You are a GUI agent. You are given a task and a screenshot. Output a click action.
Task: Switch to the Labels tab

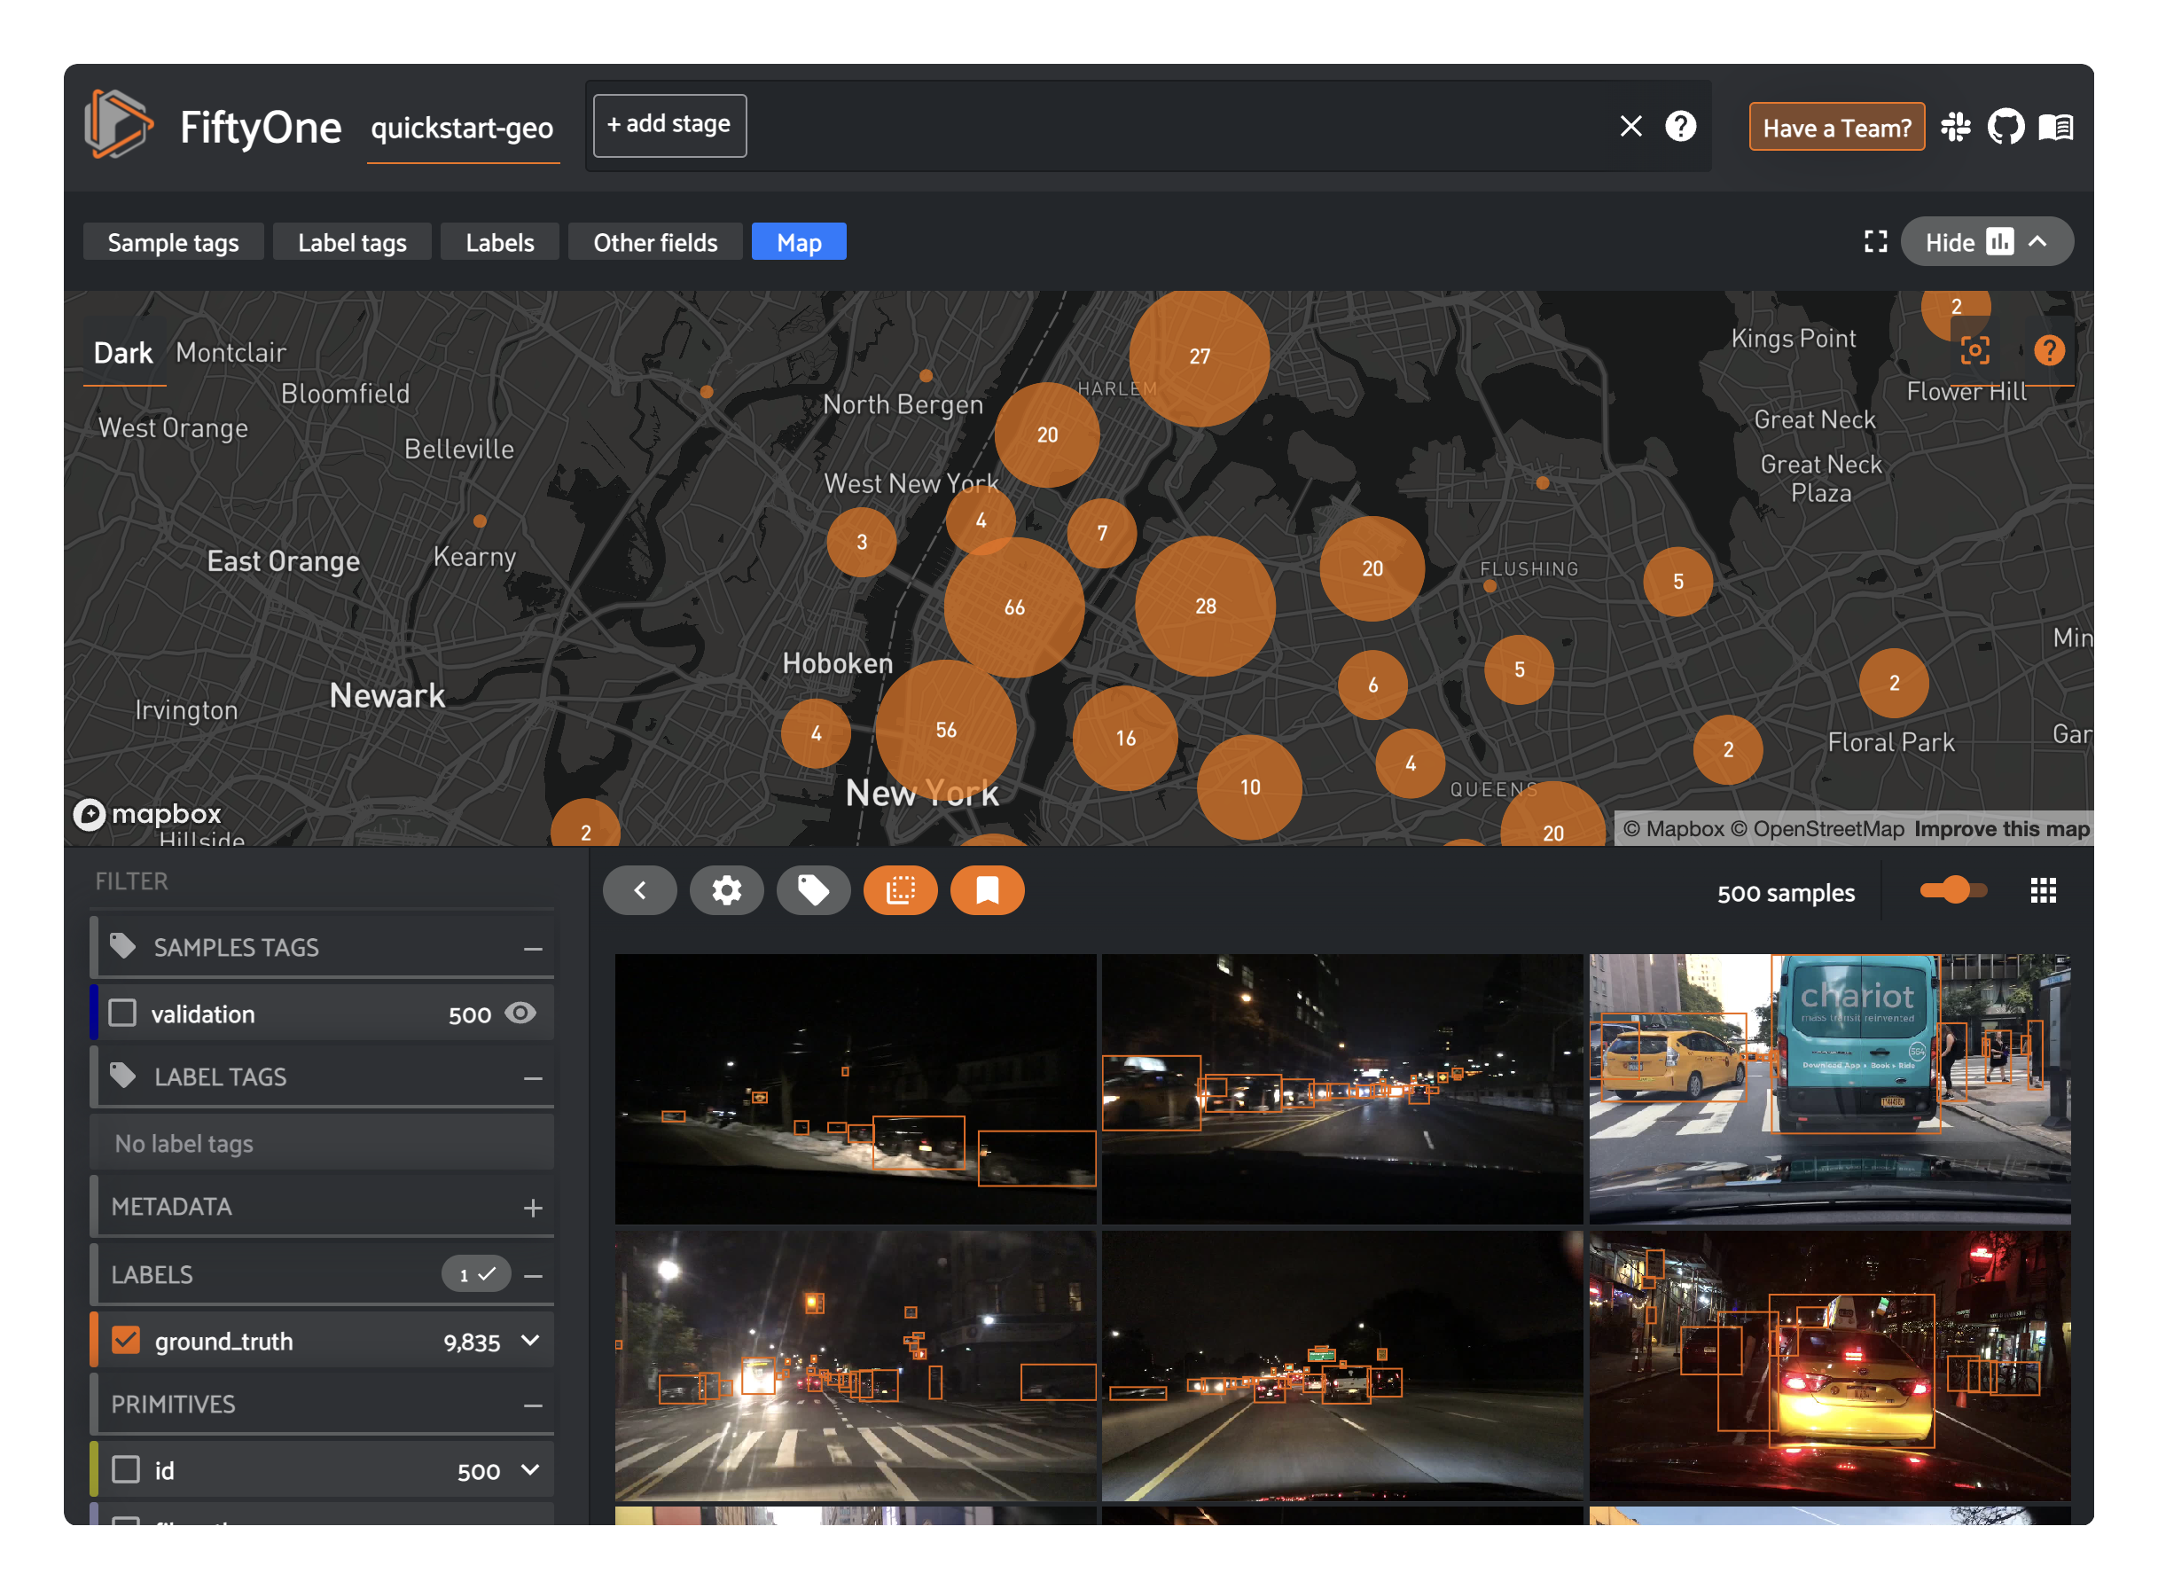pyautogui.click(x=499, y=241)
